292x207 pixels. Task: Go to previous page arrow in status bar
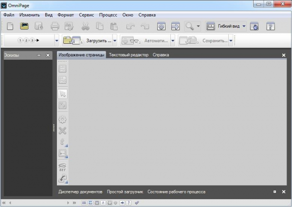pos(10,203)
